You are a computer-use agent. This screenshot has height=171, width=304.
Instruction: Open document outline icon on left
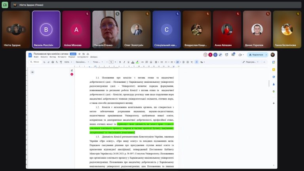[32, 72]
